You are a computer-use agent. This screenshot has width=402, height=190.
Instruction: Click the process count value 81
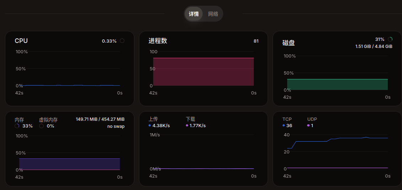256,41
